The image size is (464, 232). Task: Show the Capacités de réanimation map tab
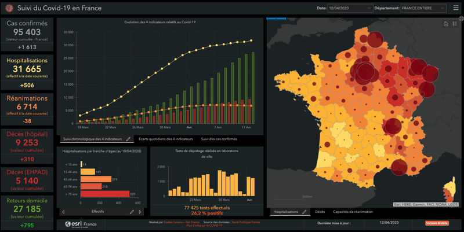[x=353, y=212]
